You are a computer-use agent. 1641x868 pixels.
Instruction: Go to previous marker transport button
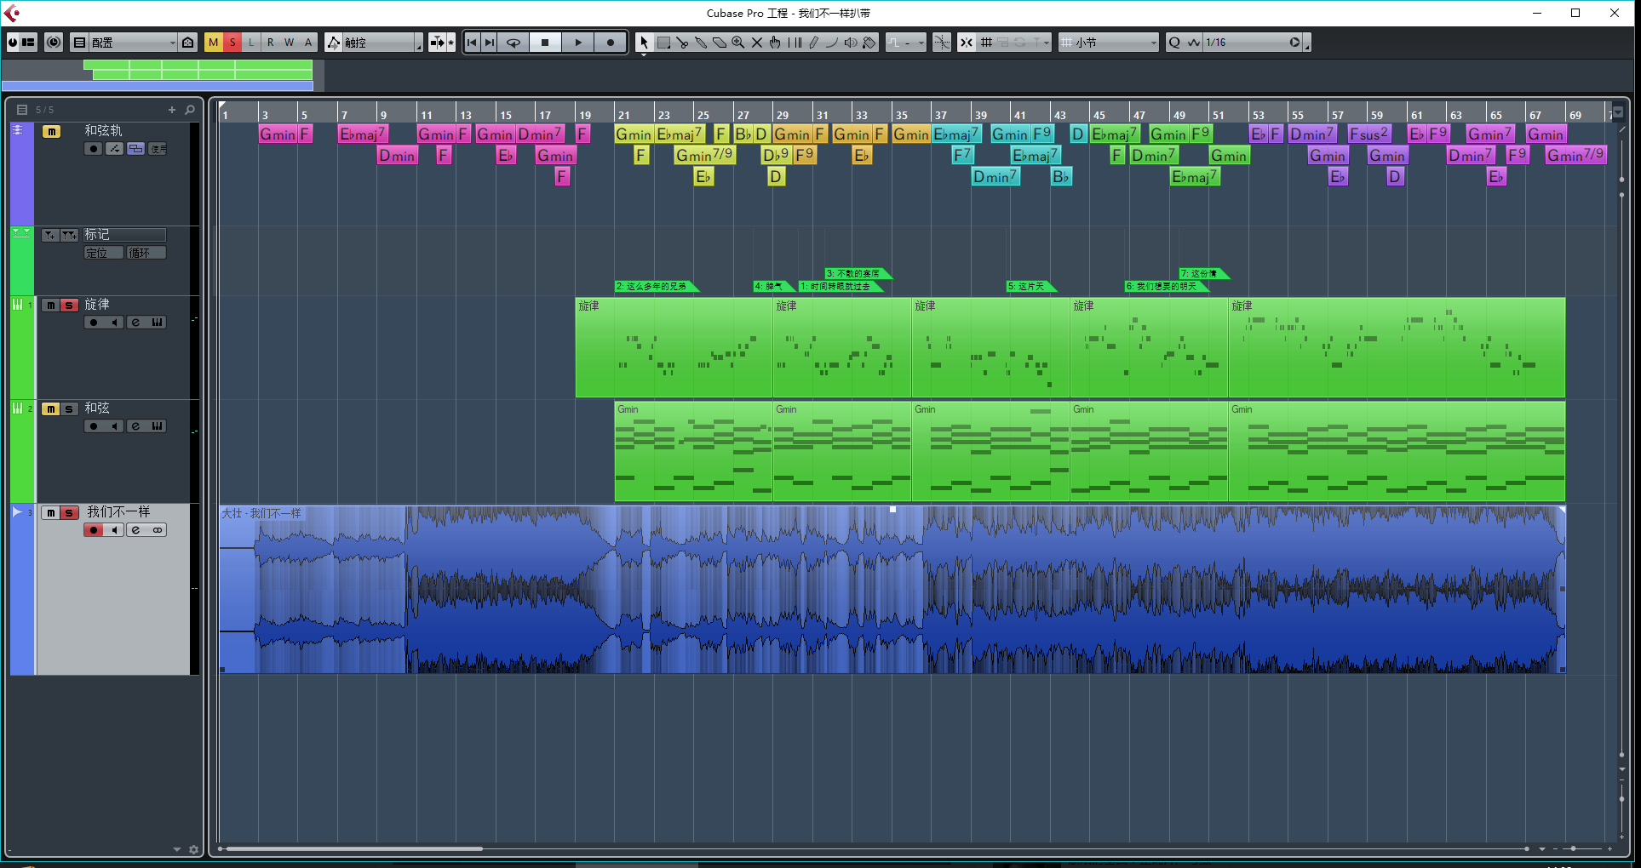472,42
